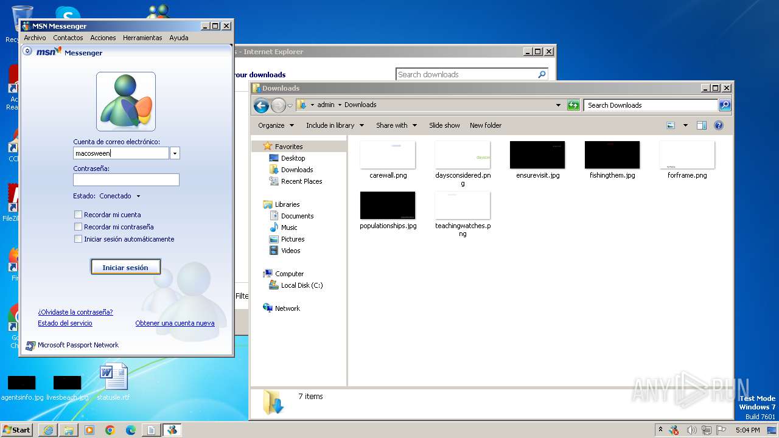Click the change view icon in Explorer toolbar
Viewport: 779px width, 438px height.
tap(671, 125)
